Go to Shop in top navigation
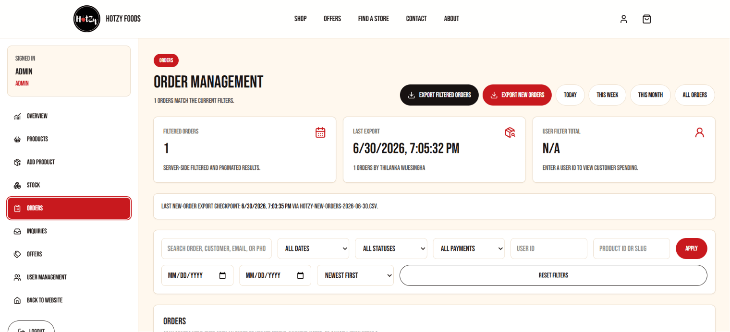Screen dimensions: 730x332 [x=301, y=19]
